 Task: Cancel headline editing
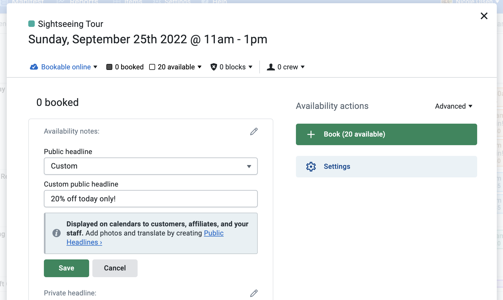pyautogui.click(x=115, y=268)
